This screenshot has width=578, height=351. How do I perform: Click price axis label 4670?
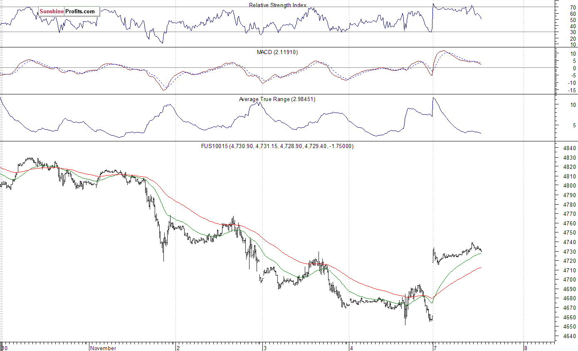pos(570,308)
